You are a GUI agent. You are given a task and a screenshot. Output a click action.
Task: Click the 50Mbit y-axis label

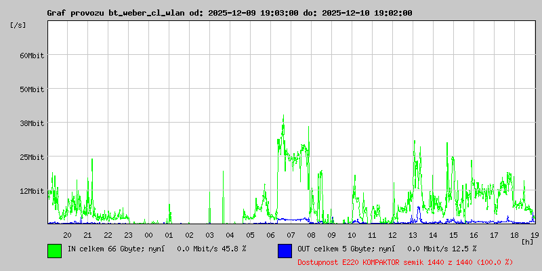32,89
